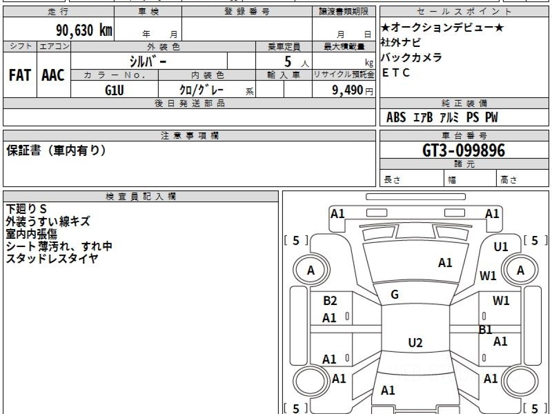The width and height of the screenshot is (552, 414).
Task: Select the 最大積載量 header
Action: click(x=344, y=46)
